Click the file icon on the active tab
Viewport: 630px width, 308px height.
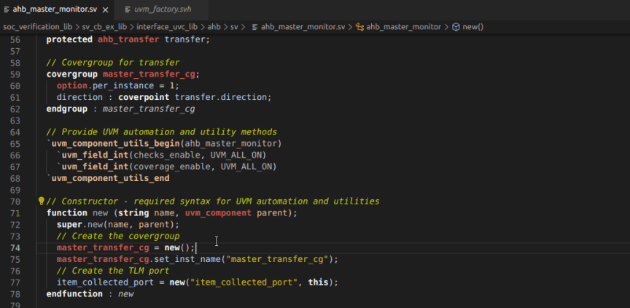[x=6, y=9]
